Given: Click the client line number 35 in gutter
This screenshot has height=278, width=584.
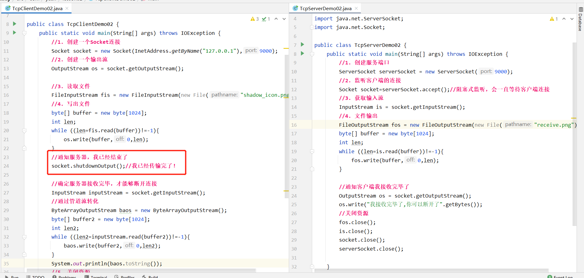Looking at the screenshot, I should pos(6,264).
